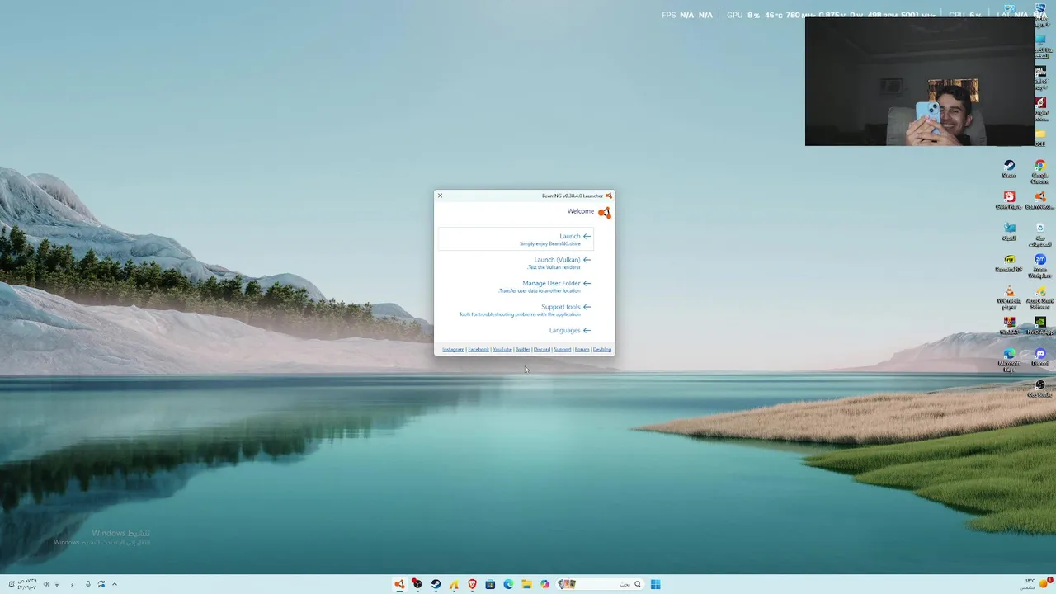
Task: Open the Support link in launcher footer
Action: 563,350
